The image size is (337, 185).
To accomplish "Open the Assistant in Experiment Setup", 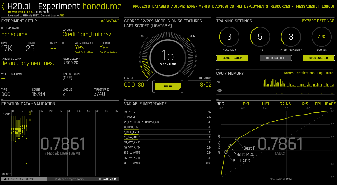I will [110, 21].
